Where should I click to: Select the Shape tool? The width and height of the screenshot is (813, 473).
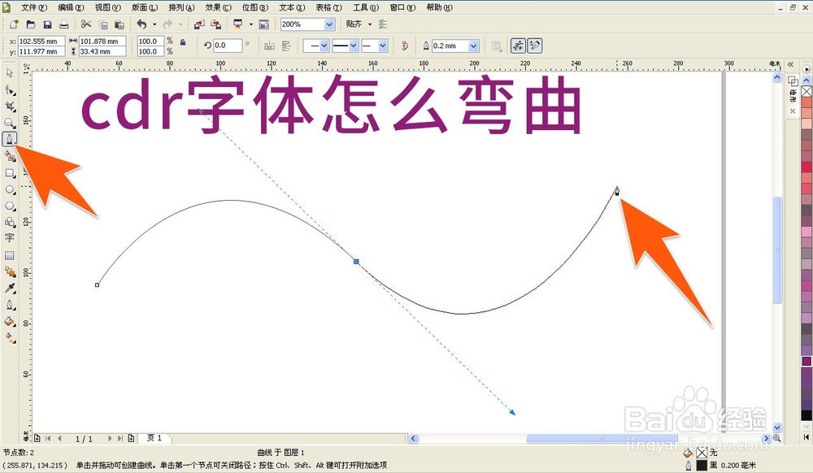click(x=10, y=89)
